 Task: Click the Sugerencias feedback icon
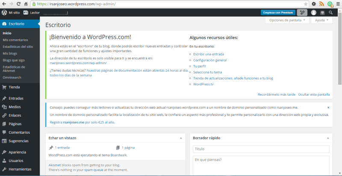(x=4, y=141)
